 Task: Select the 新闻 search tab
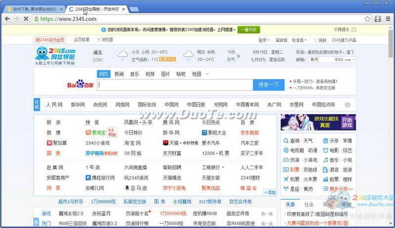click(119, 74)
